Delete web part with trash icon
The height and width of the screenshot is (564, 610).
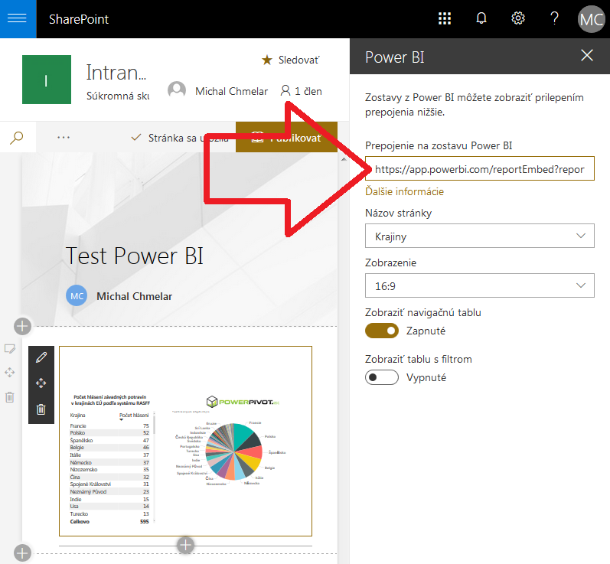[41, 409]
